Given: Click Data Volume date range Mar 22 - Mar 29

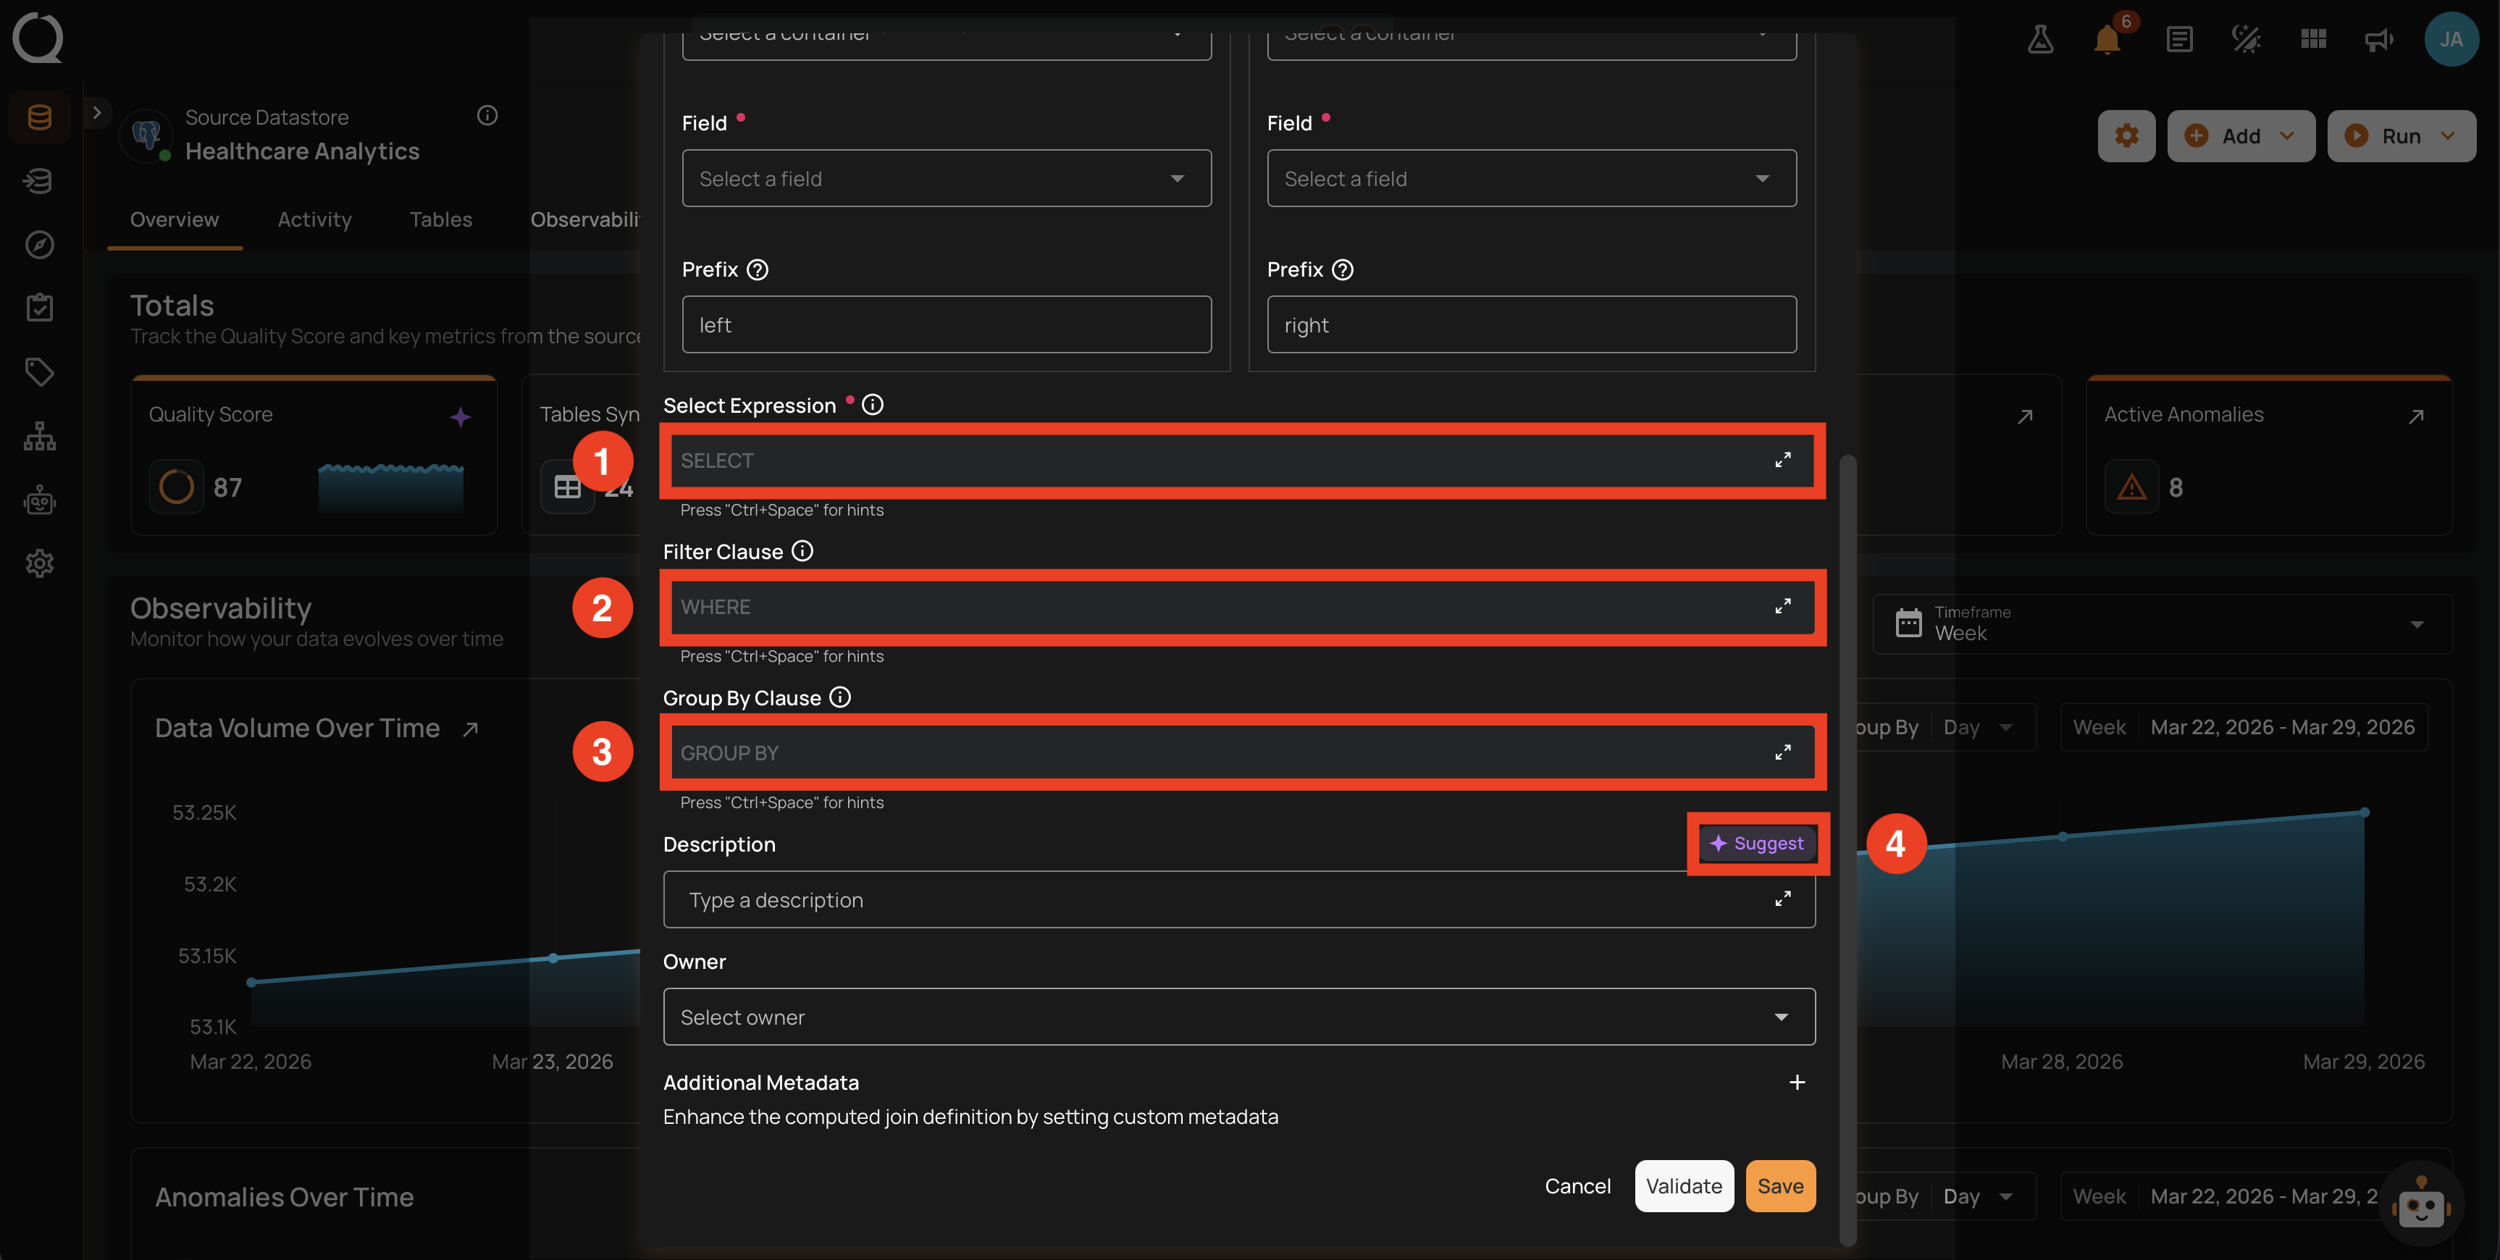Looking at the screenshot, I should (2281, 727).
